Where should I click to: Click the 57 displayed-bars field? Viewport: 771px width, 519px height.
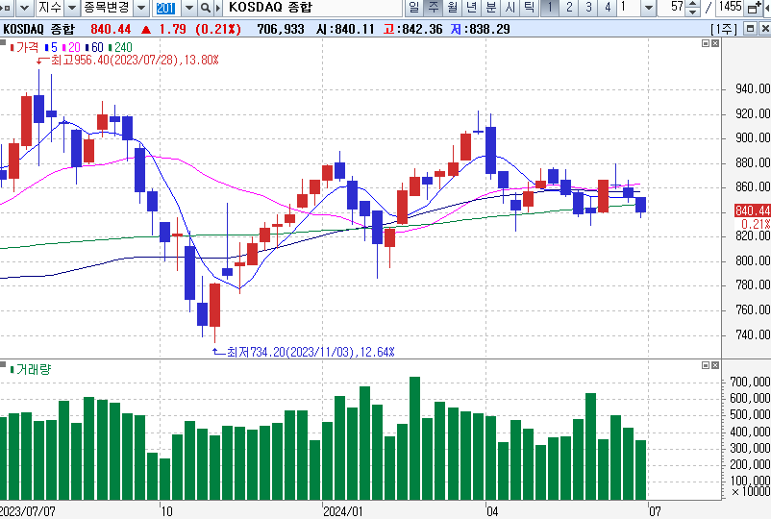tap(673, 8)
